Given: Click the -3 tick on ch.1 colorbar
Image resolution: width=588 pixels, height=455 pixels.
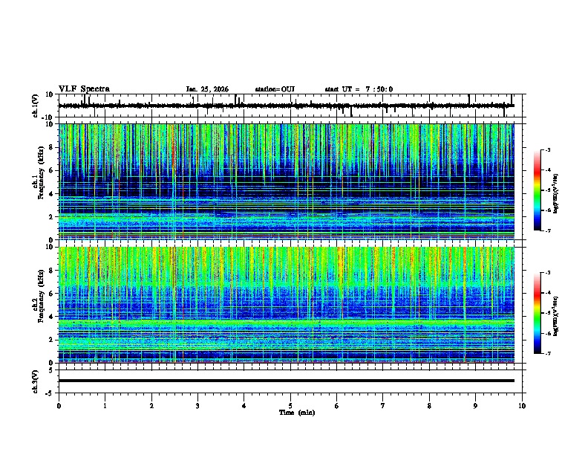Looking at the screenshot, I should point(547,150).
